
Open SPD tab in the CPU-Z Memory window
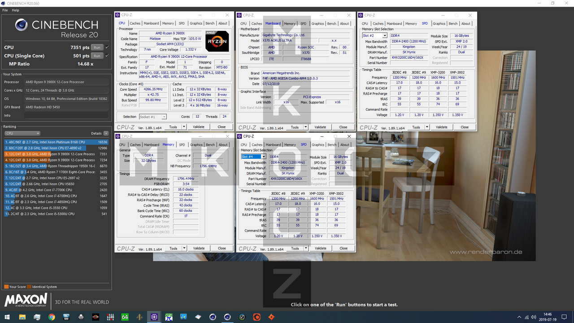coord(182,144)
